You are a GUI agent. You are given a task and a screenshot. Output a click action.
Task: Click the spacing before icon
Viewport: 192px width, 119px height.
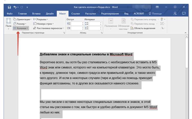(87, 24)
